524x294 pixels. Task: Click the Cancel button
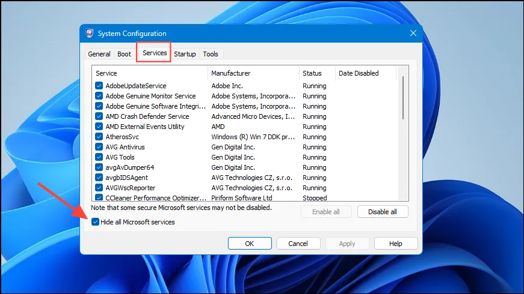click(x=298, y=244)
